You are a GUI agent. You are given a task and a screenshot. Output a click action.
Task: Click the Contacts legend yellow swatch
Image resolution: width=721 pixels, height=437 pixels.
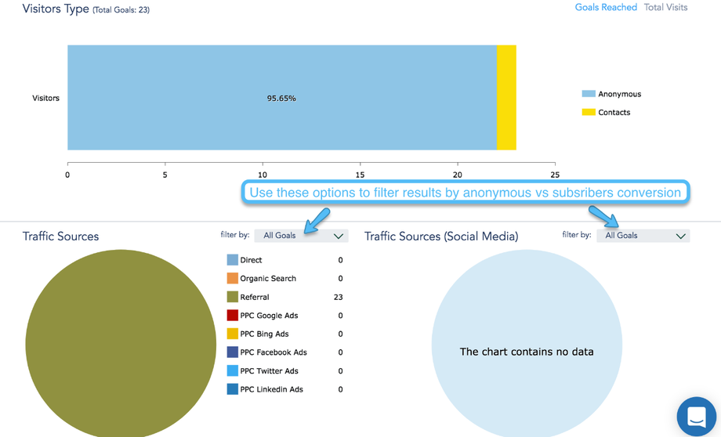[589, 113]
